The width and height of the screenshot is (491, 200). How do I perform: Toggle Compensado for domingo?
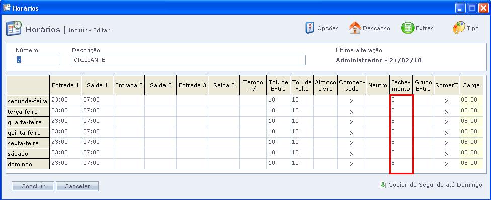(351, 164)
